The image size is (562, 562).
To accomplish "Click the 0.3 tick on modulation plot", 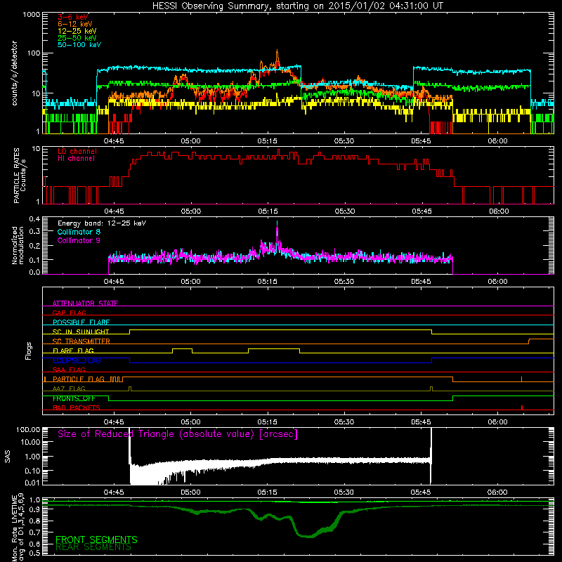I will 34,231.
